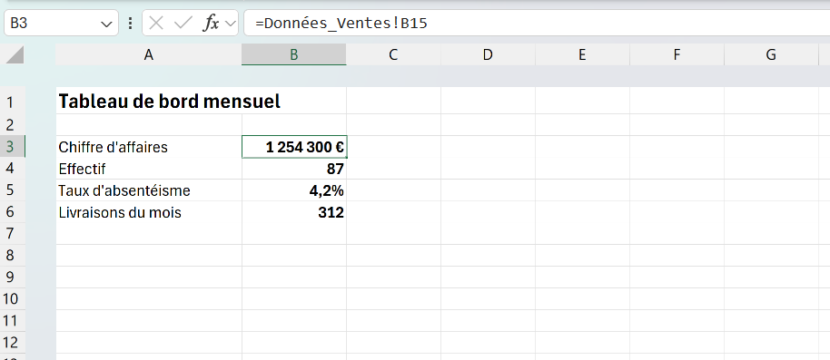Screen dimensions: 830x360
Task: Click the cell showing 4,2%
Action: tap(294, 190)
